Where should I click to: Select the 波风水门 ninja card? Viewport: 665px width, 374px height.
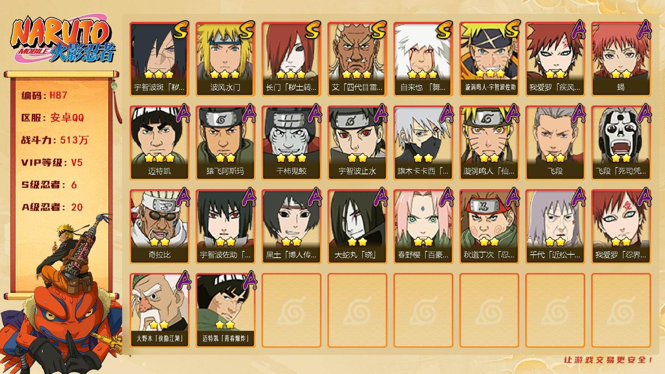225,59
